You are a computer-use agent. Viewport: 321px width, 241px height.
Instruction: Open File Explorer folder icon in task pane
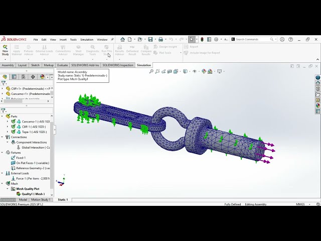click(x=317, y=94)
